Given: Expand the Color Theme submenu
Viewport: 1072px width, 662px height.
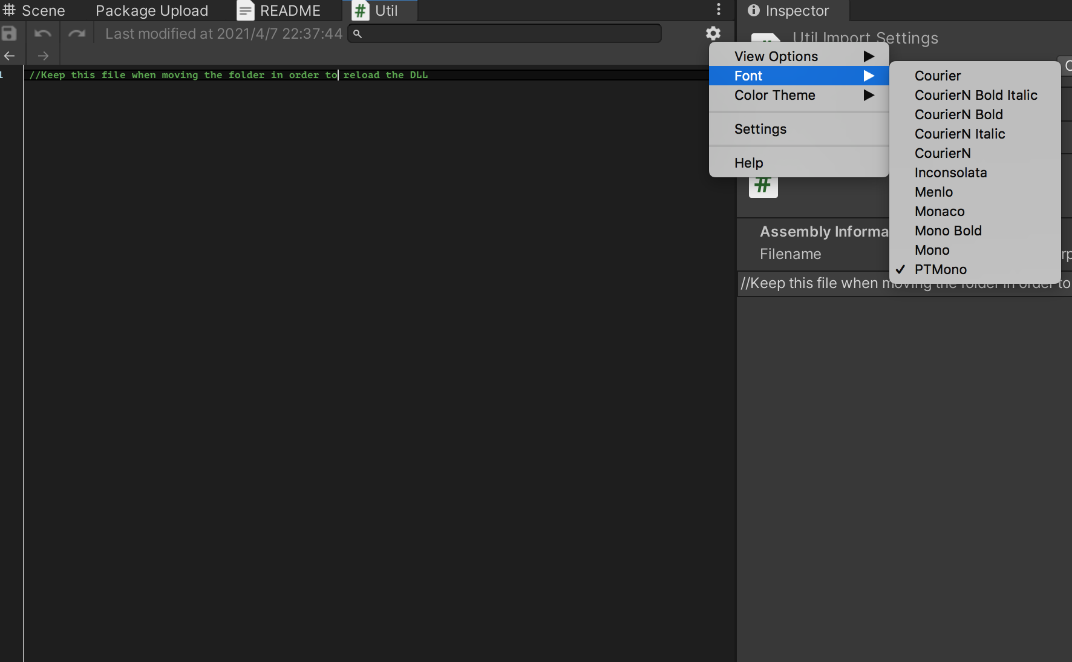Looking at the screenshot, I should point(774,95).
